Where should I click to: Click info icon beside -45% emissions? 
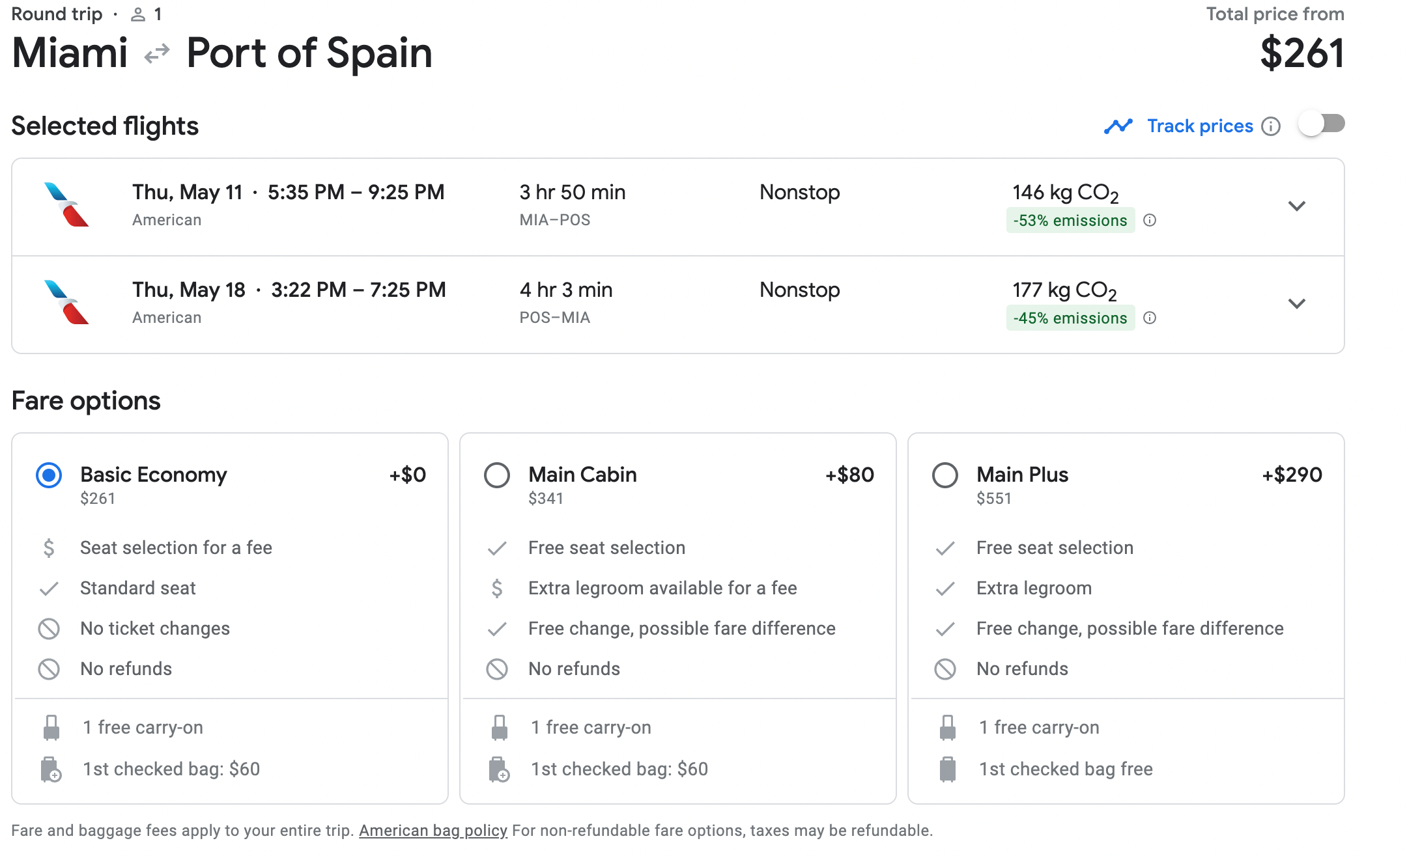point(1150,318)
